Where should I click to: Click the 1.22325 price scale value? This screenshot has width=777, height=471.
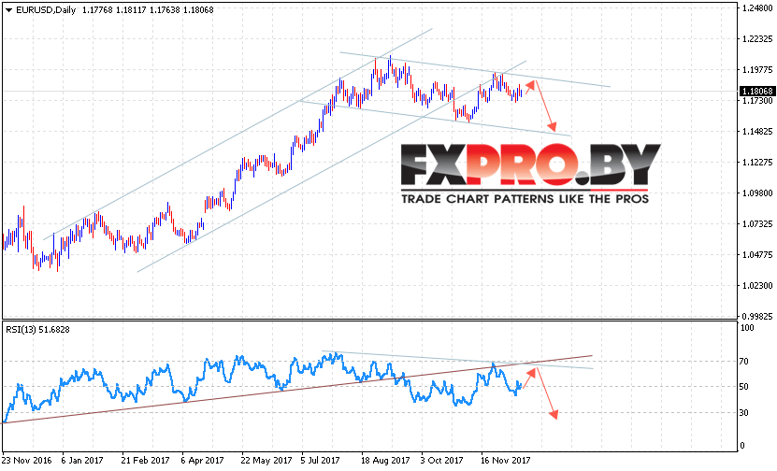[757, 39]
